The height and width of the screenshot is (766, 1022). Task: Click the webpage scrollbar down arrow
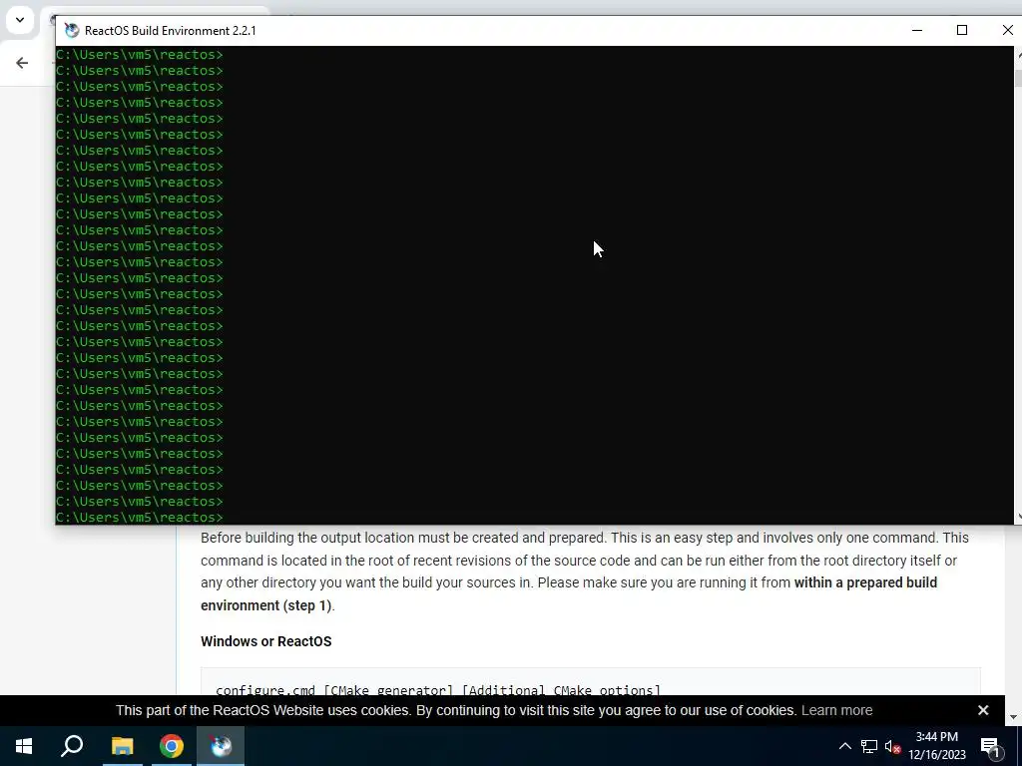pyautogui.click(x=1012, y=717)
